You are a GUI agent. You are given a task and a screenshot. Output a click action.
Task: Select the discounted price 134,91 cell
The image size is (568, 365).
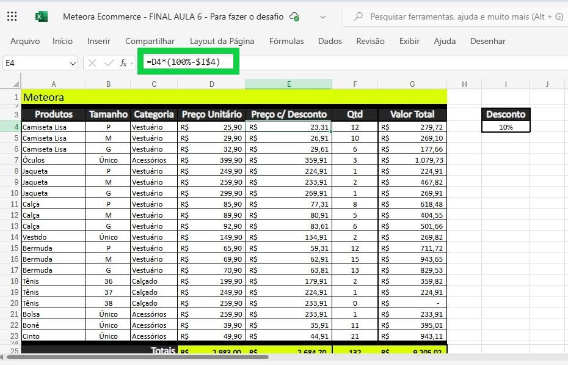point(289,237)
